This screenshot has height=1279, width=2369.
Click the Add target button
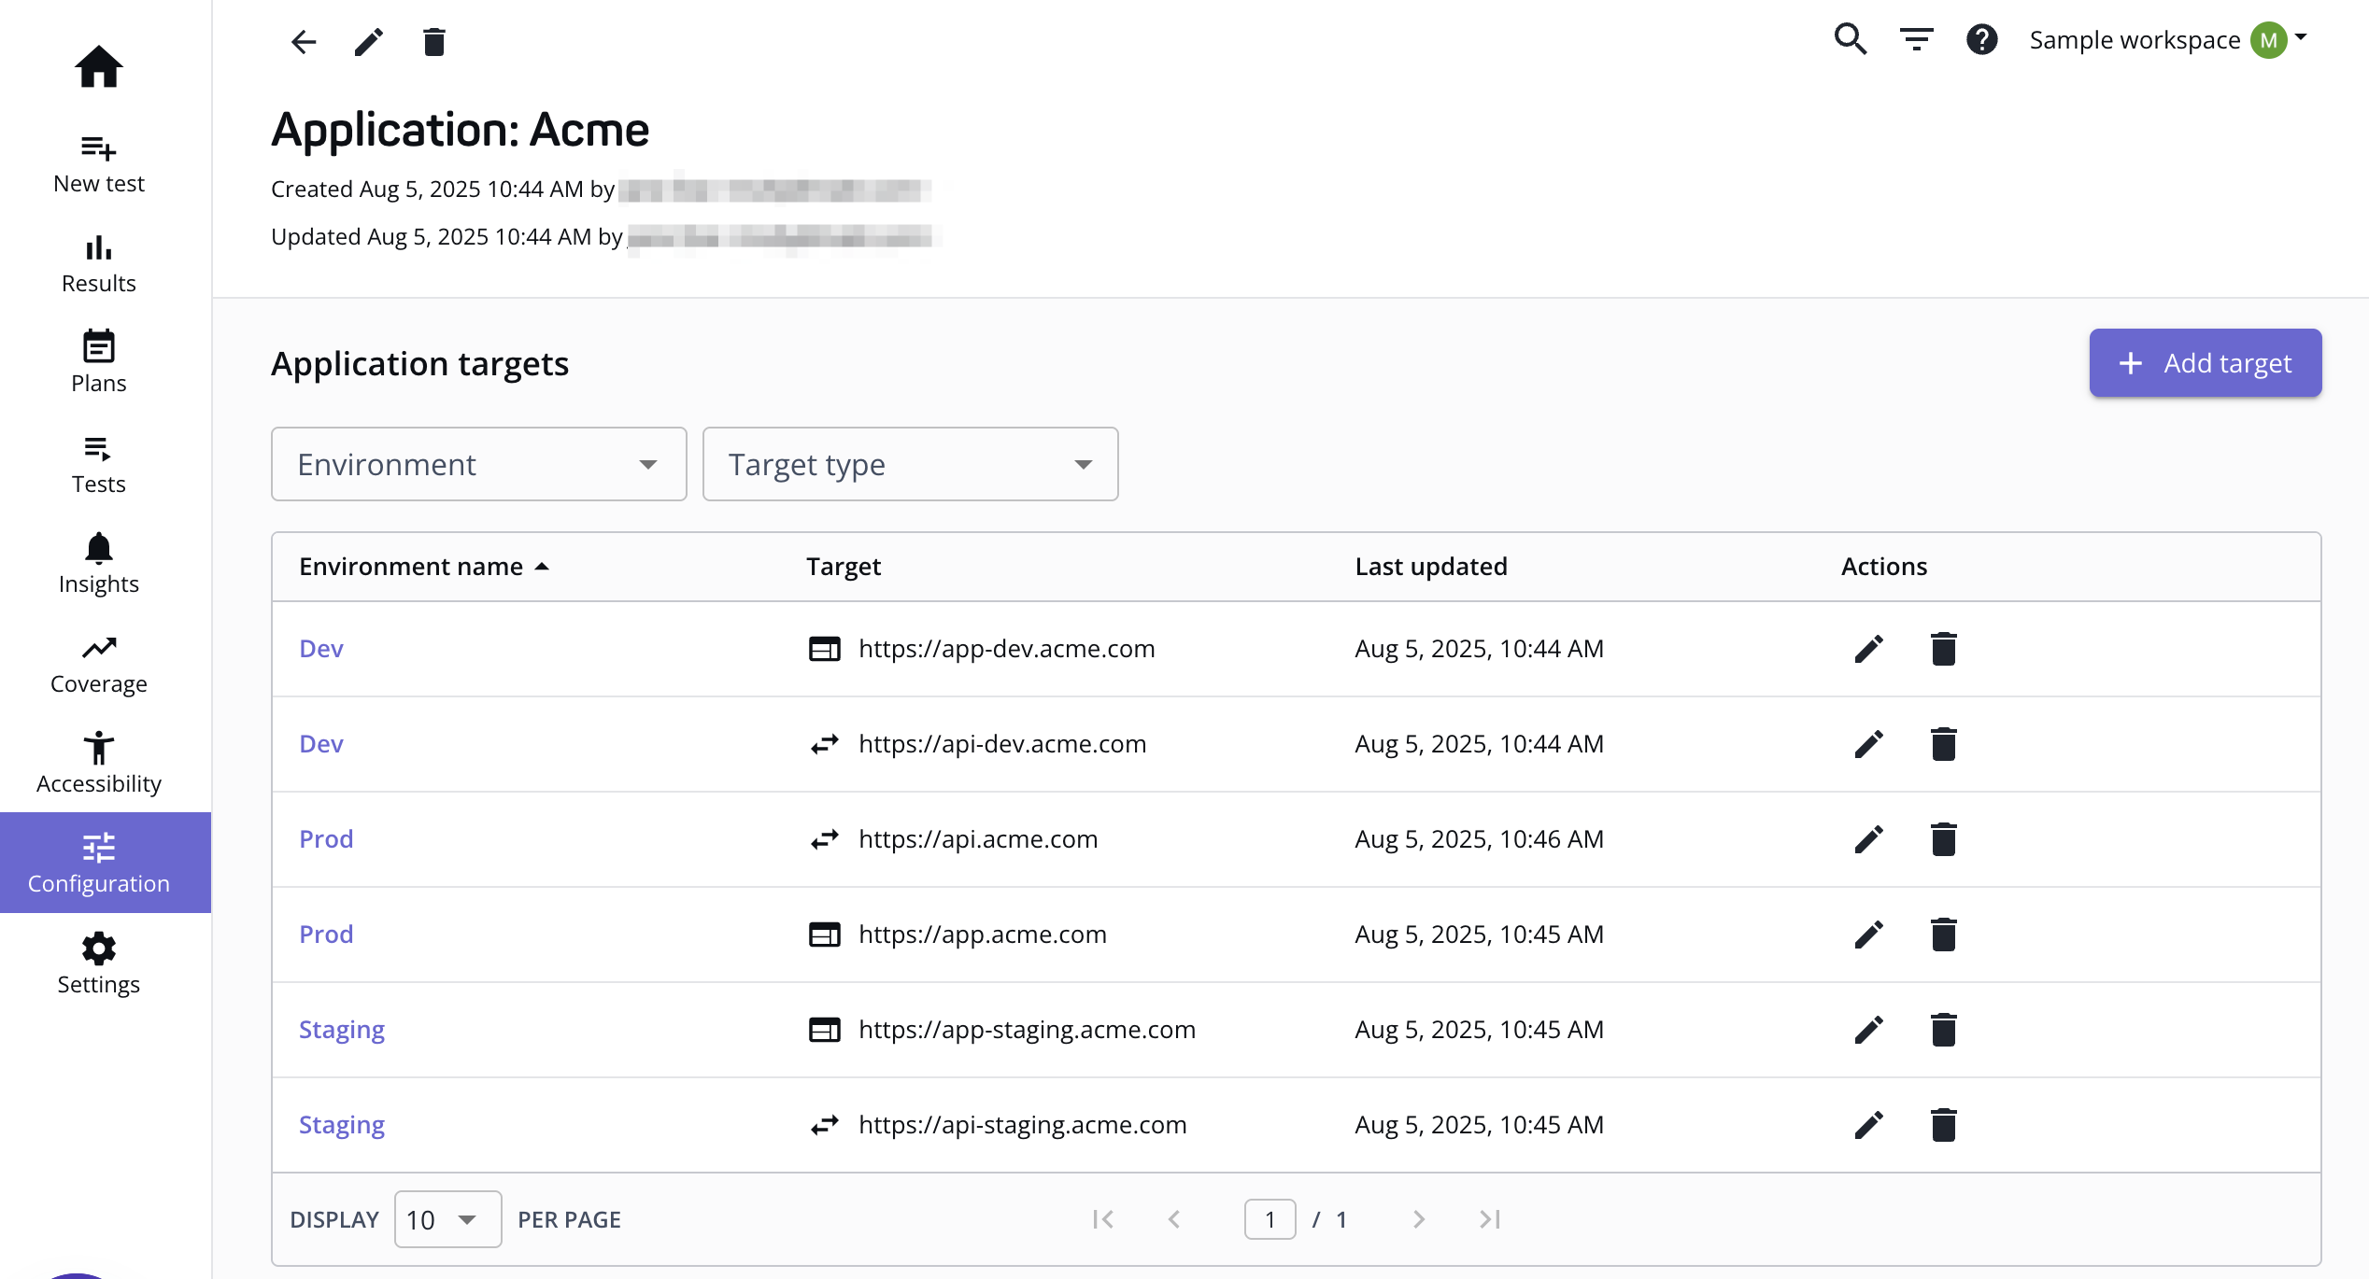click(x=2205, y=363)
